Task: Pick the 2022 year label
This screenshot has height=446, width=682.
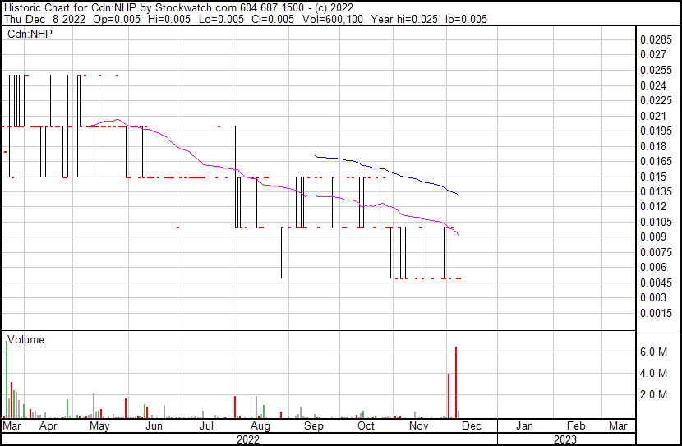Action: [248, 439]
